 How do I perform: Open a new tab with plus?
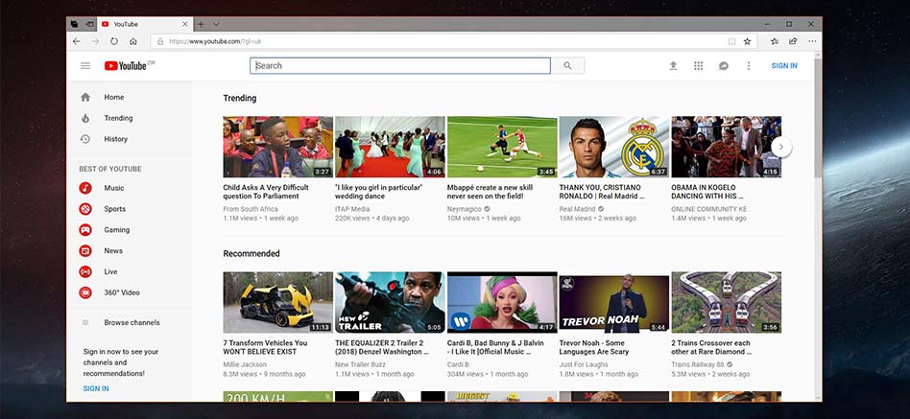pyautogui.click(x=201, y=24)
